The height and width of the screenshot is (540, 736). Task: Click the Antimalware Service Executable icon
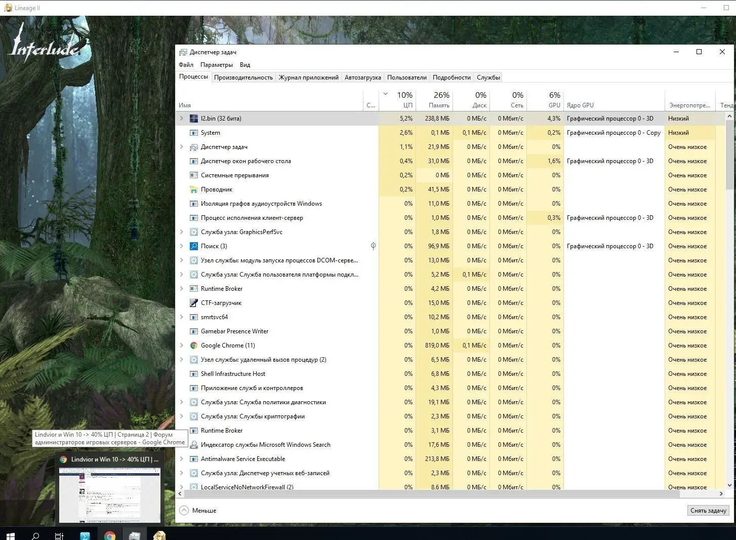[193, 459]
